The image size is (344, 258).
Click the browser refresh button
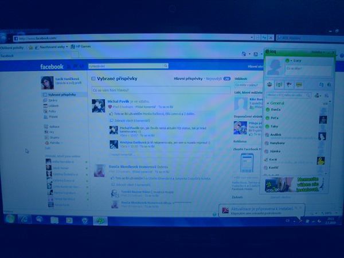pos(264,38)
